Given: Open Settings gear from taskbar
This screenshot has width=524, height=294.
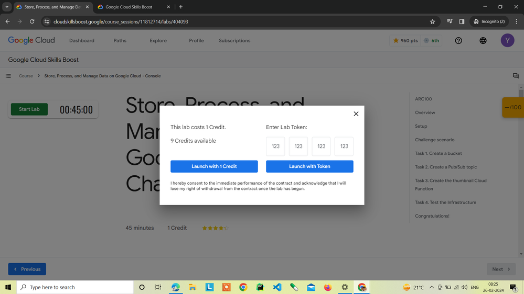Looking at the screenshot, I should point(345,287).
